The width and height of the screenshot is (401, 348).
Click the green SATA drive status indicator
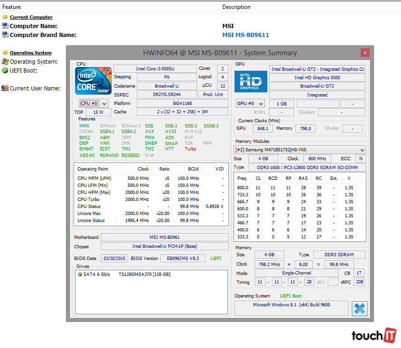(x=80, y=274)
